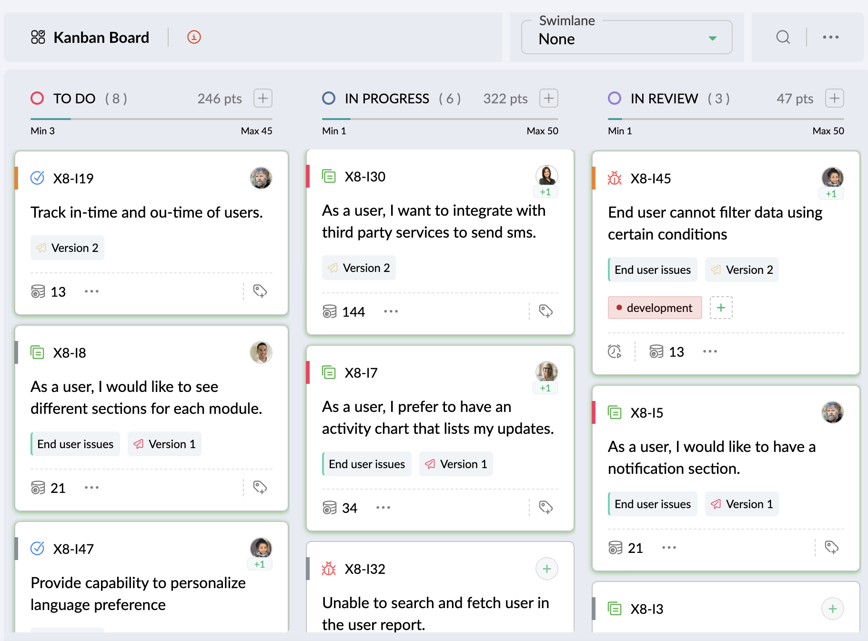The image size is (868, 641).
Task: Add assignee to card X8-I32
Action: [546, 569]
